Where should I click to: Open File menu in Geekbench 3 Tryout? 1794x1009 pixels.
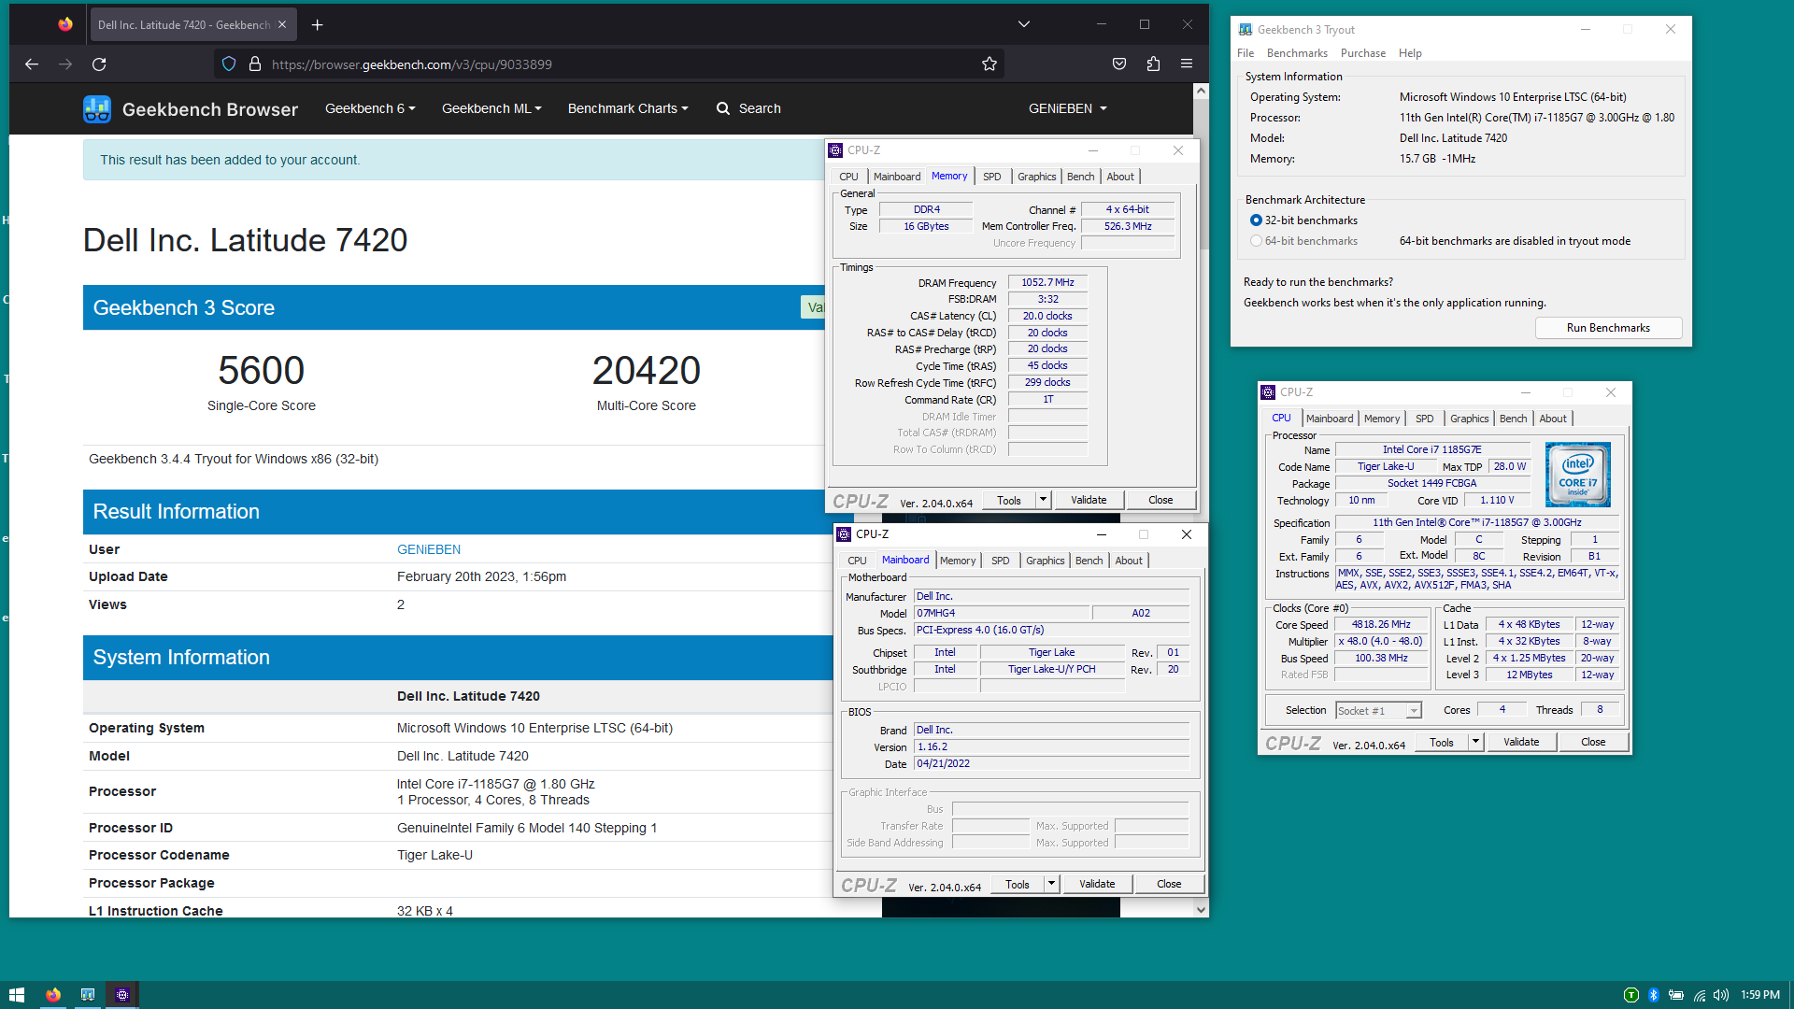(x=1246, y=53)
